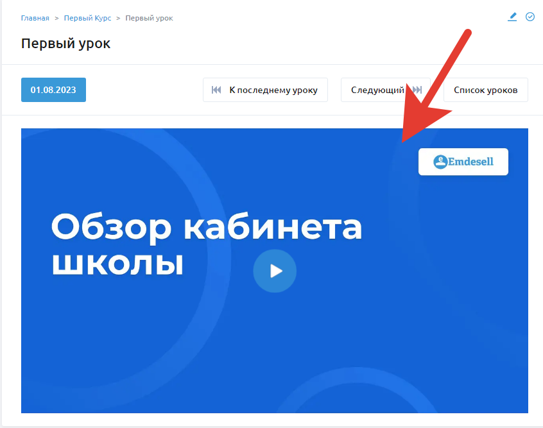
Task: Click the К последнему уроку button
Action: (x=265, y=90)
